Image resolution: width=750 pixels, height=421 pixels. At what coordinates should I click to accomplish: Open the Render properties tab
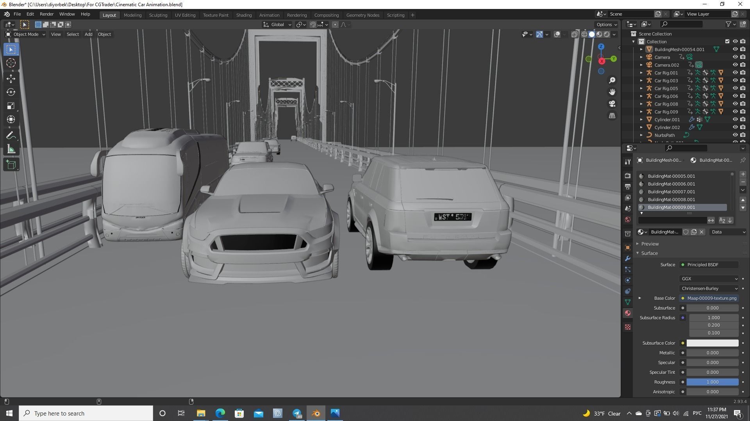628,176
